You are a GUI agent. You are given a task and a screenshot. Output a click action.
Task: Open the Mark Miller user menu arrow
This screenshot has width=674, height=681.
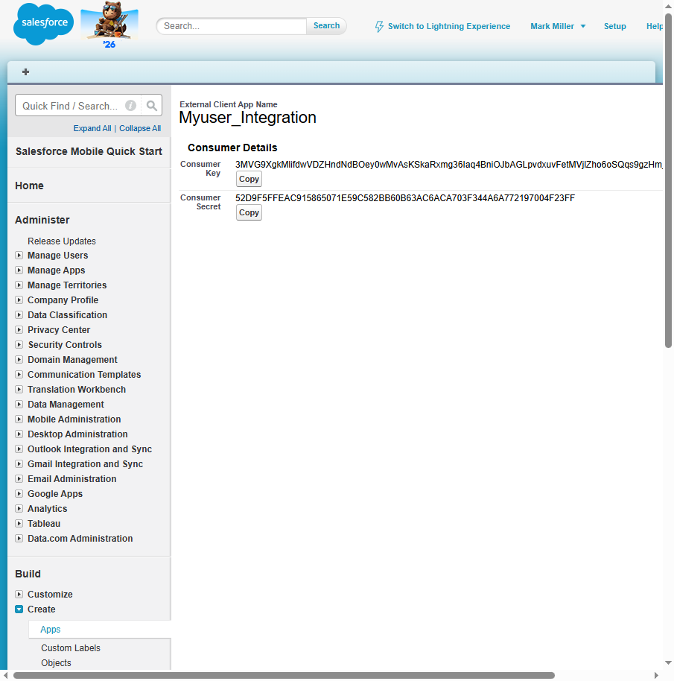coord(583,27)
